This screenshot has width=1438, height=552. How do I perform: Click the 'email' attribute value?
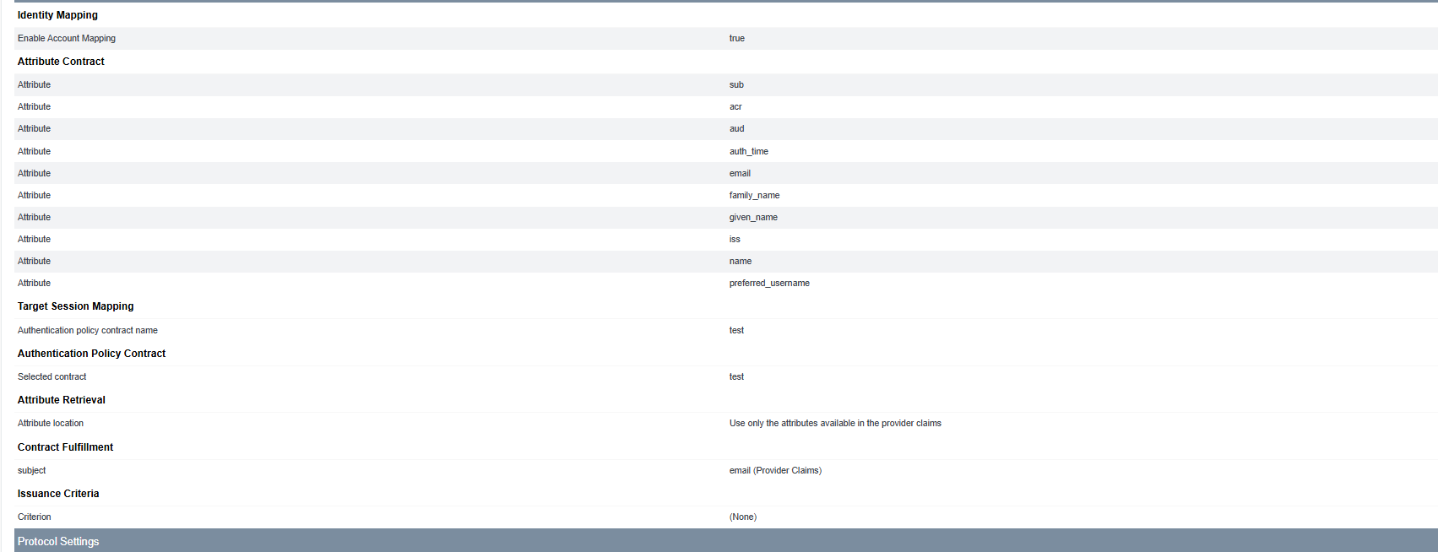[x=740, y=173]
